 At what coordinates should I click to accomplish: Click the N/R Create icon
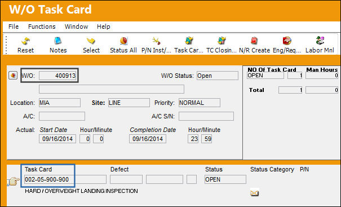(x=254, y=41)
